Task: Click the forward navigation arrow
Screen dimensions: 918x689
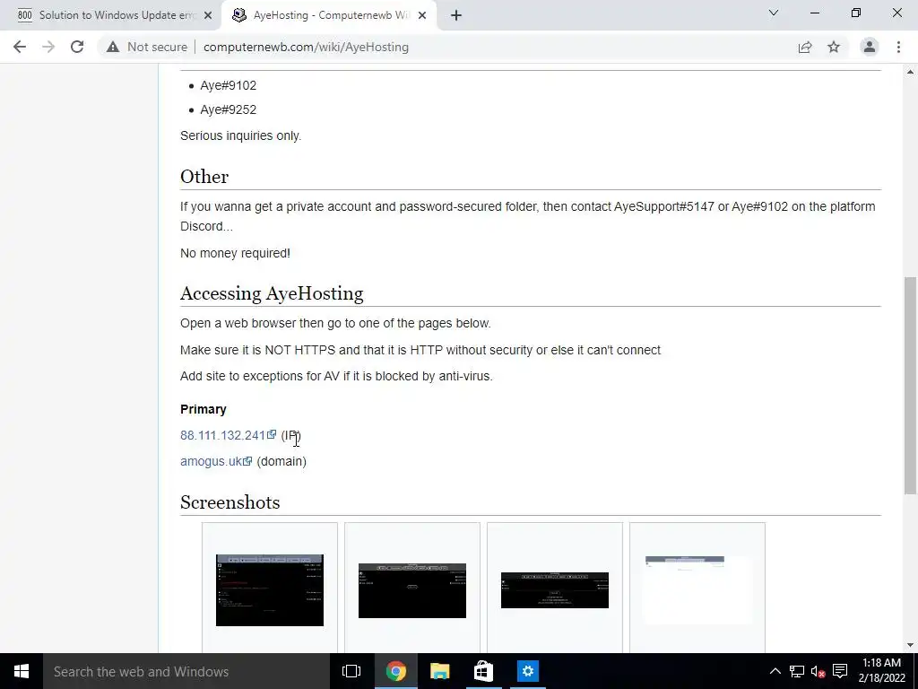Action: click(x=48, y=47)
